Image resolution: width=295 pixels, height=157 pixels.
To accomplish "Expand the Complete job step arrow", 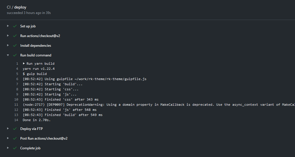I will [8, 148].
